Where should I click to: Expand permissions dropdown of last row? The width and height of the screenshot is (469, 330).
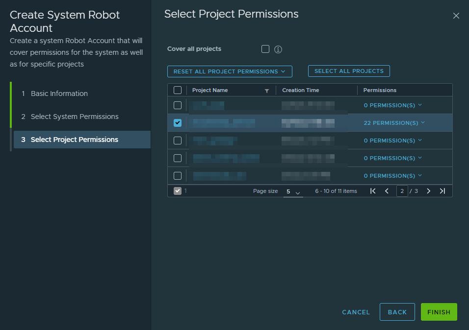(x=393, y=176)
